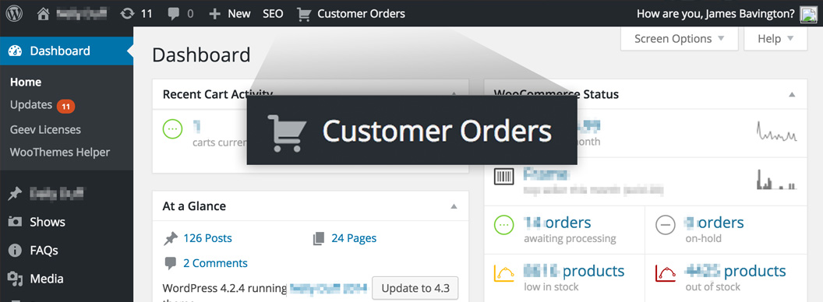Click the admin bar shopping cart icon

(x=304, y=14)
